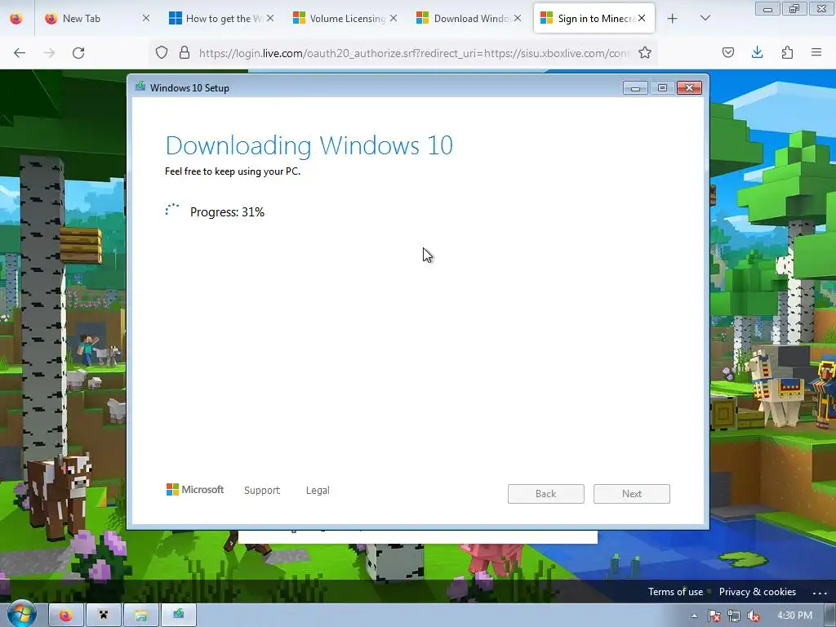
Task: Switch to the How to get the Windows tab
Action: tap(220, 19)
